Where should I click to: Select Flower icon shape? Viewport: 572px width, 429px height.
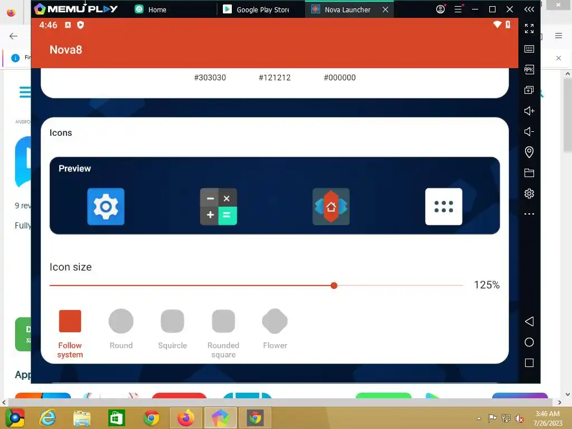click(275, 330)
